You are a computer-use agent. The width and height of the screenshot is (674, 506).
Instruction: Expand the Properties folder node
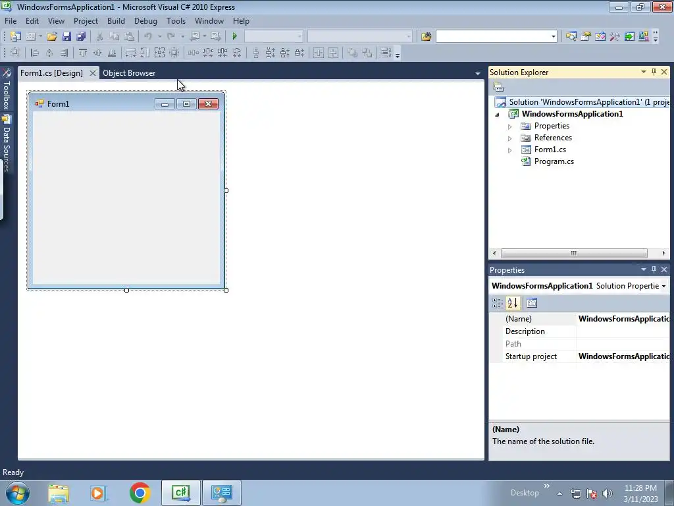[x=510, y=126]
